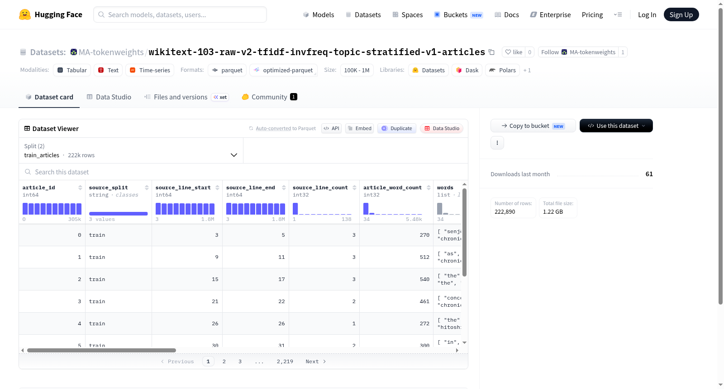Select the Polars library tag
The image size is (724, 389).
tap(502, 70)
